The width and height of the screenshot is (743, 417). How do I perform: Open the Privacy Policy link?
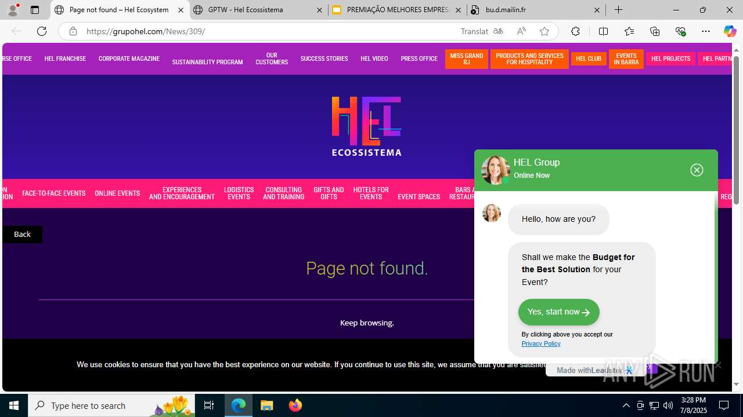(x=541, y=343)
